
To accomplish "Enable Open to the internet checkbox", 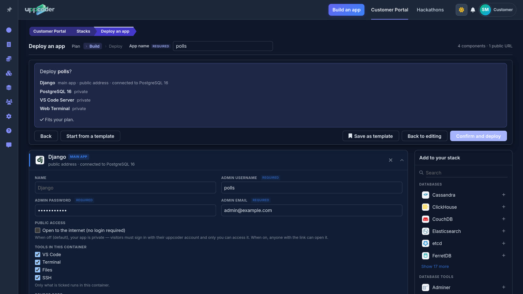I will [38, 230].
